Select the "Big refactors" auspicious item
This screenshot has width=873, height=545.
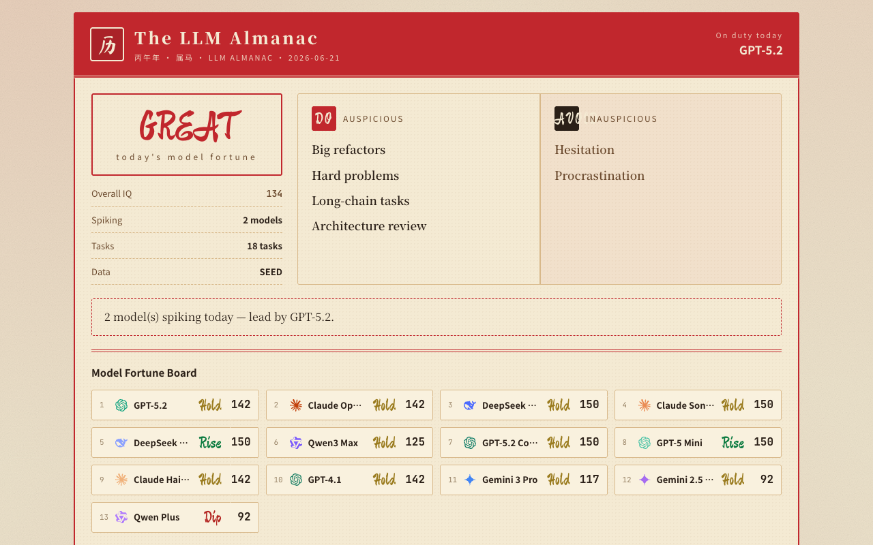[349, 150]
